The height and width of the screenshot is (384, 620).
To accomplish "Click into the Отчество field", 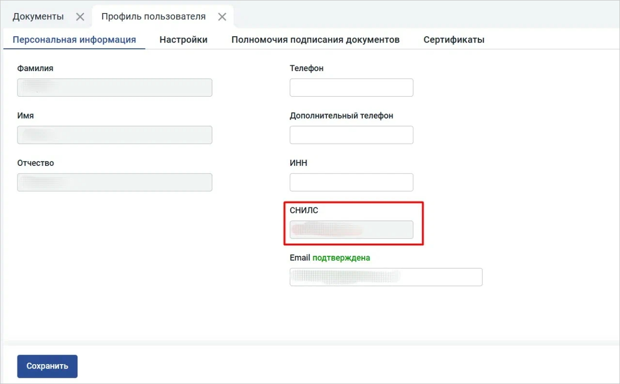I will click(x=115, y=182).
